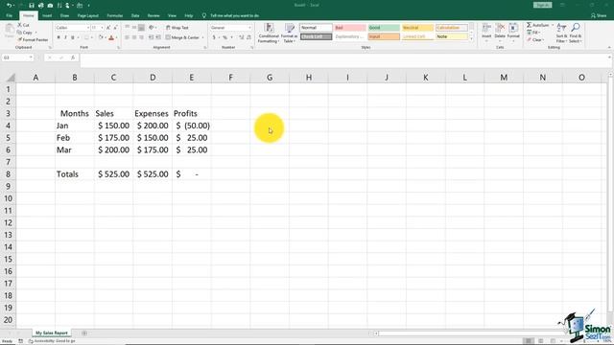The height and width of the screenshot is (345, 614).
Task: Click the red Font Color icon
Action: 111,37
